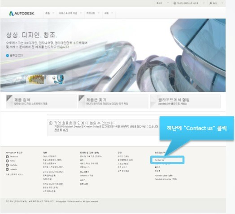
Task: Click the Autodesk logo
Action: pos(22,13)
